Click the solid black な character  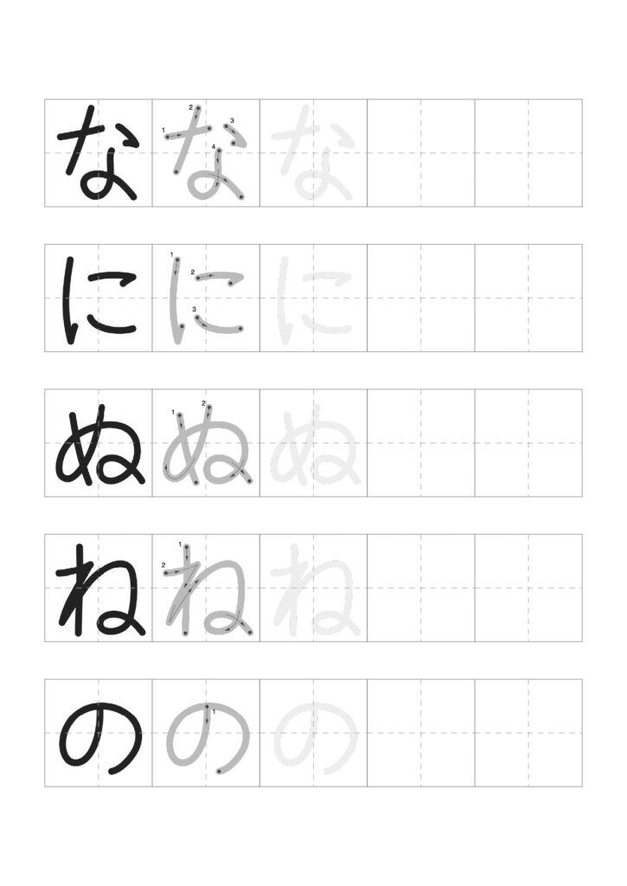[x=98, y=152]
